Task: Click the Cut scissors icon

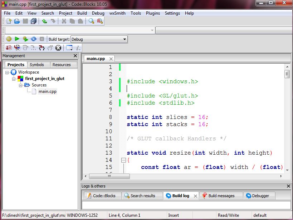Action: (64, 21)
